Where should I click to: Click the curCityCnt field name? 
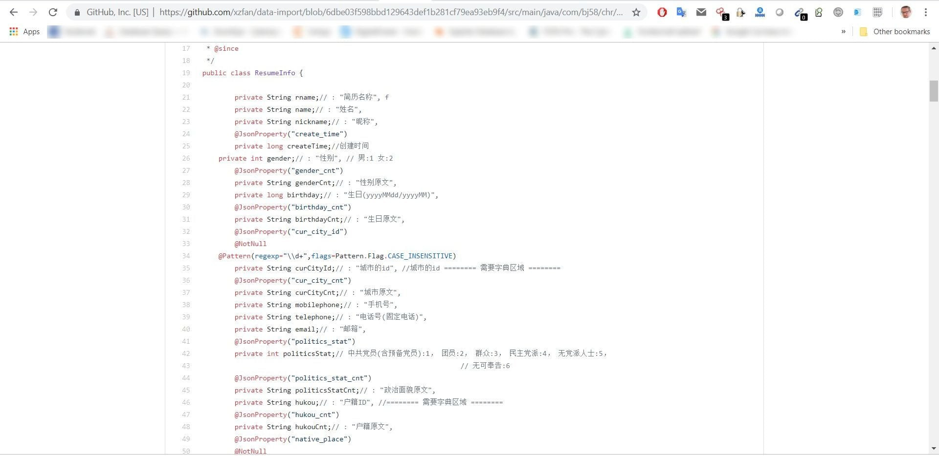(315, 292)
